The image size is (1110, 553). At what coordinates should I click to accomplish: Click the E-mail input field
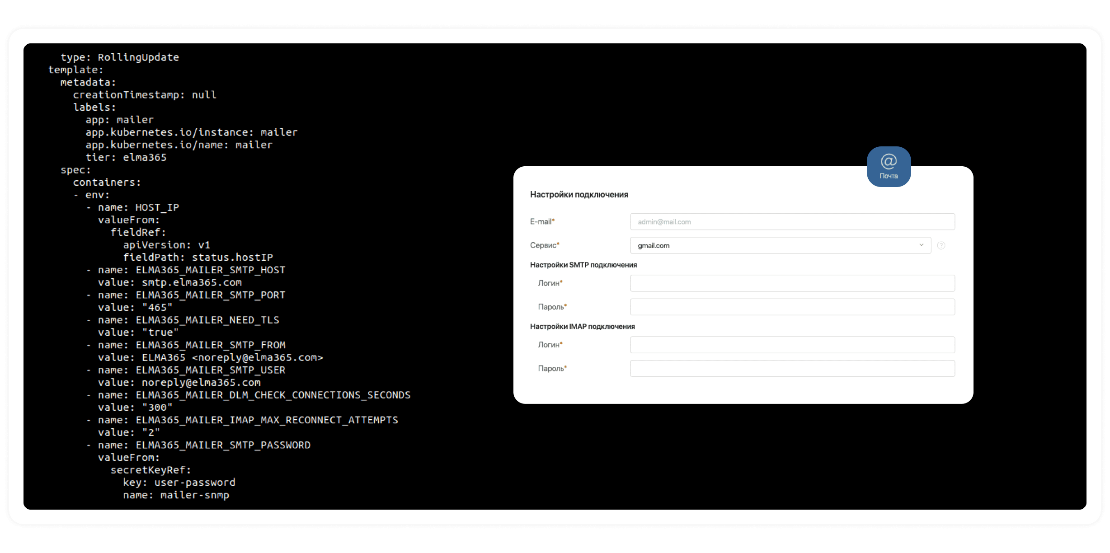[x=792, y=222]
